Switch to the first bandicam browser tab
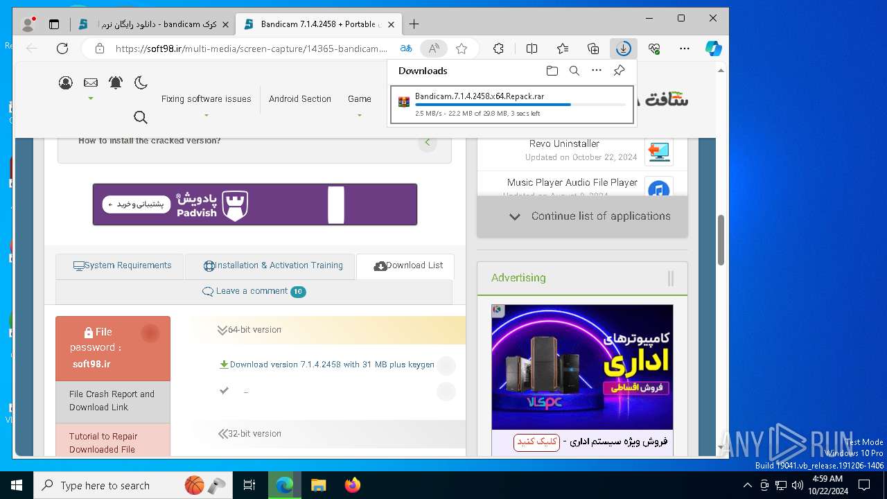This screenshot has width=887, height=499. click(153, 24)
